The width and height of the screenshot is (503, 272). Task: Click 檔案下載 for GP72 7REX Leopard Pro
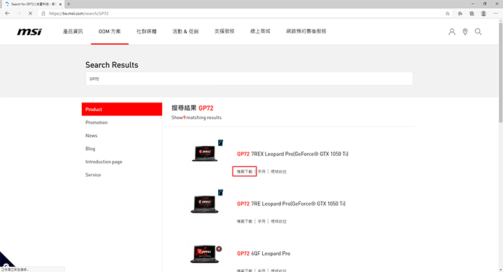pos(244,171)
